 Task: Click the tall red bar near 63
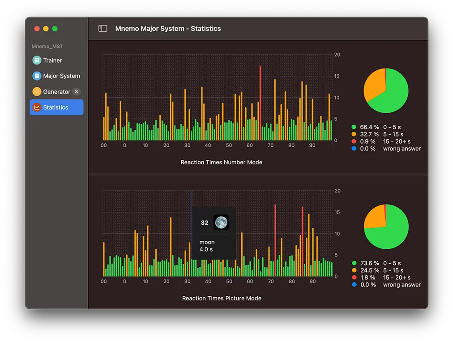261,103
